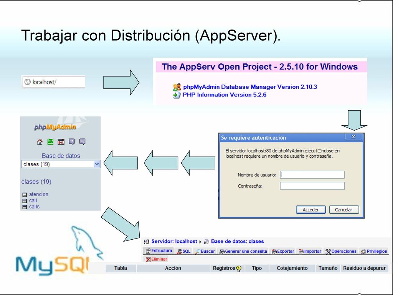Click the clases (19) database link

click(36, 182)
